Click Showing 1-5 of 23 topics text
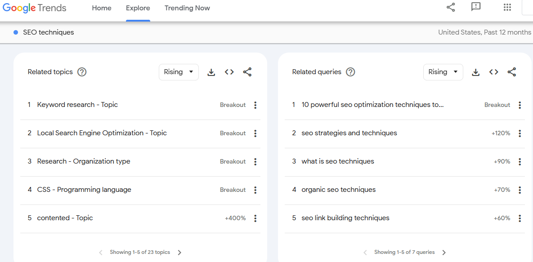 (140, 252)
